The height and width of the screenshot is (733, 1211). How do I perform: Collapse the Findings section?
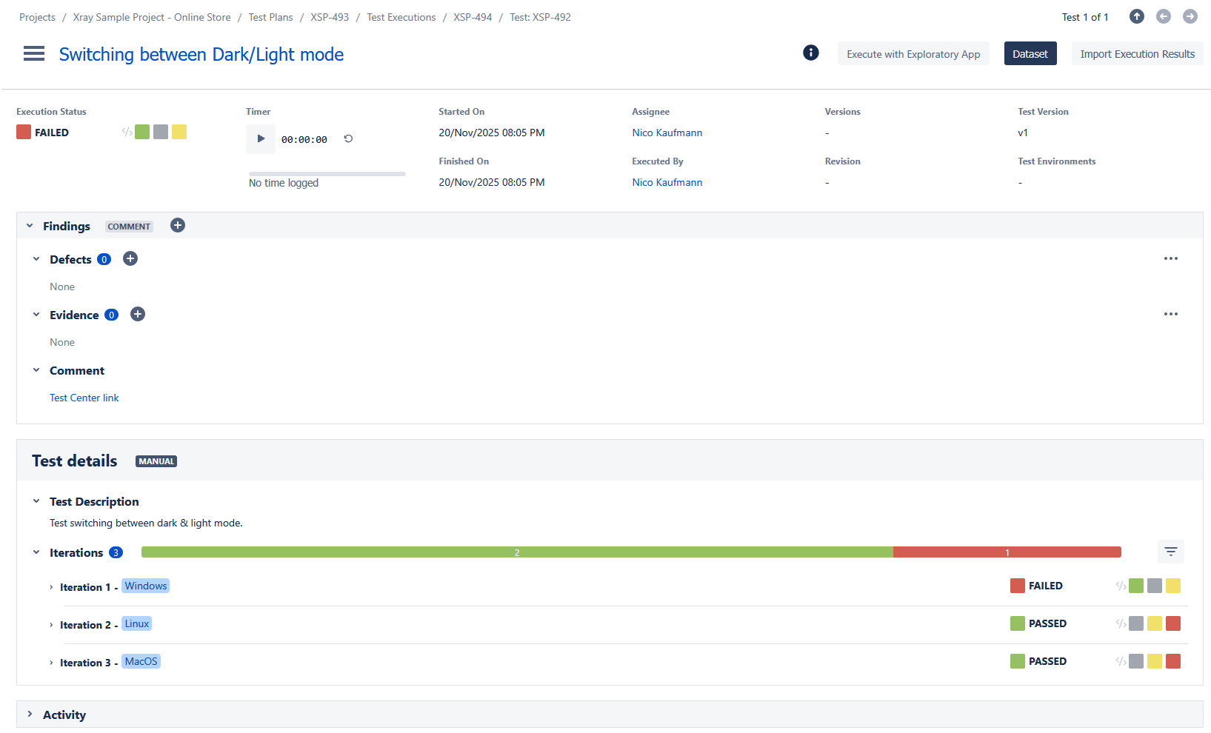coord(30,226)
